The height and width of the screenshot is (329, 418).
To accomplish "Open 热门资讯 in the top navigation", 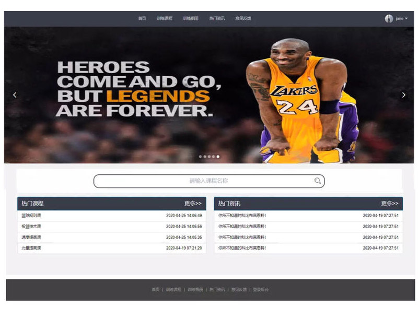I will 217,18.
